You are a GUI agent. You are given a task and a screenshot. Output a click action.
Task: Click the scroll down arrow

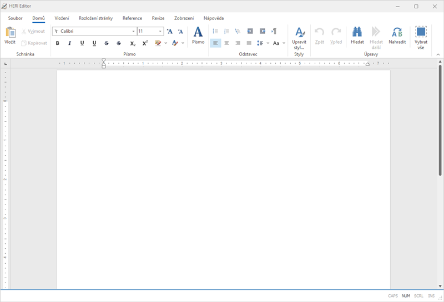(x=440, y=286)
